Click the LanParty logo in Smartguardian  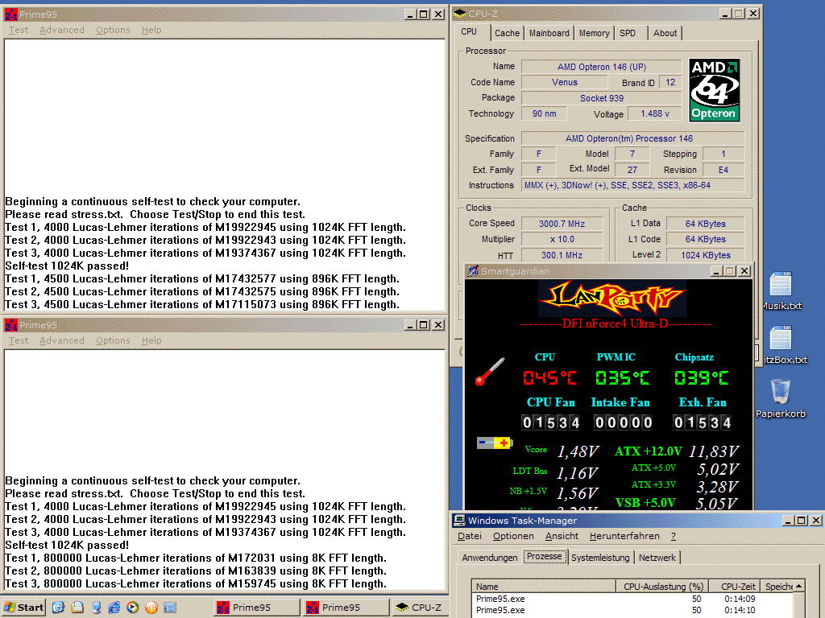pyautogui.click(x=612, y=299)
